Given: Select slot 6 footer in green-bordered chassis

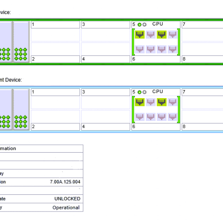Looking at the screenshot, I should pyautogui.click(x=156, y=59).
